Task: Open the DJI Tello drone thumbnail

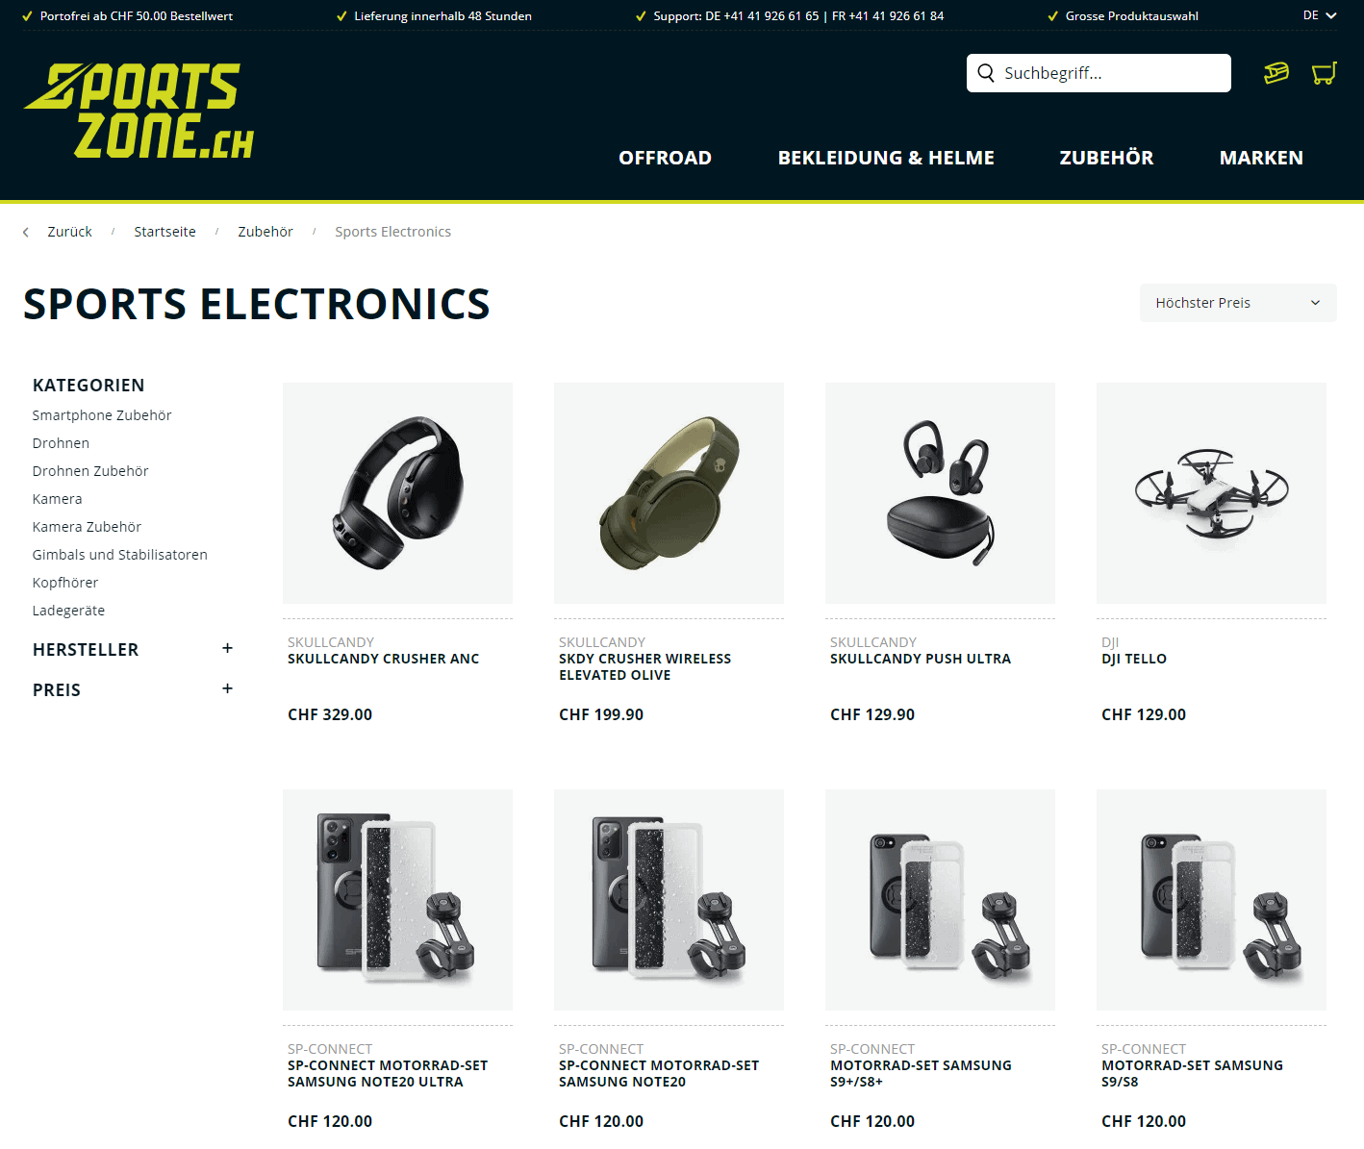Action: [1211, 493]
